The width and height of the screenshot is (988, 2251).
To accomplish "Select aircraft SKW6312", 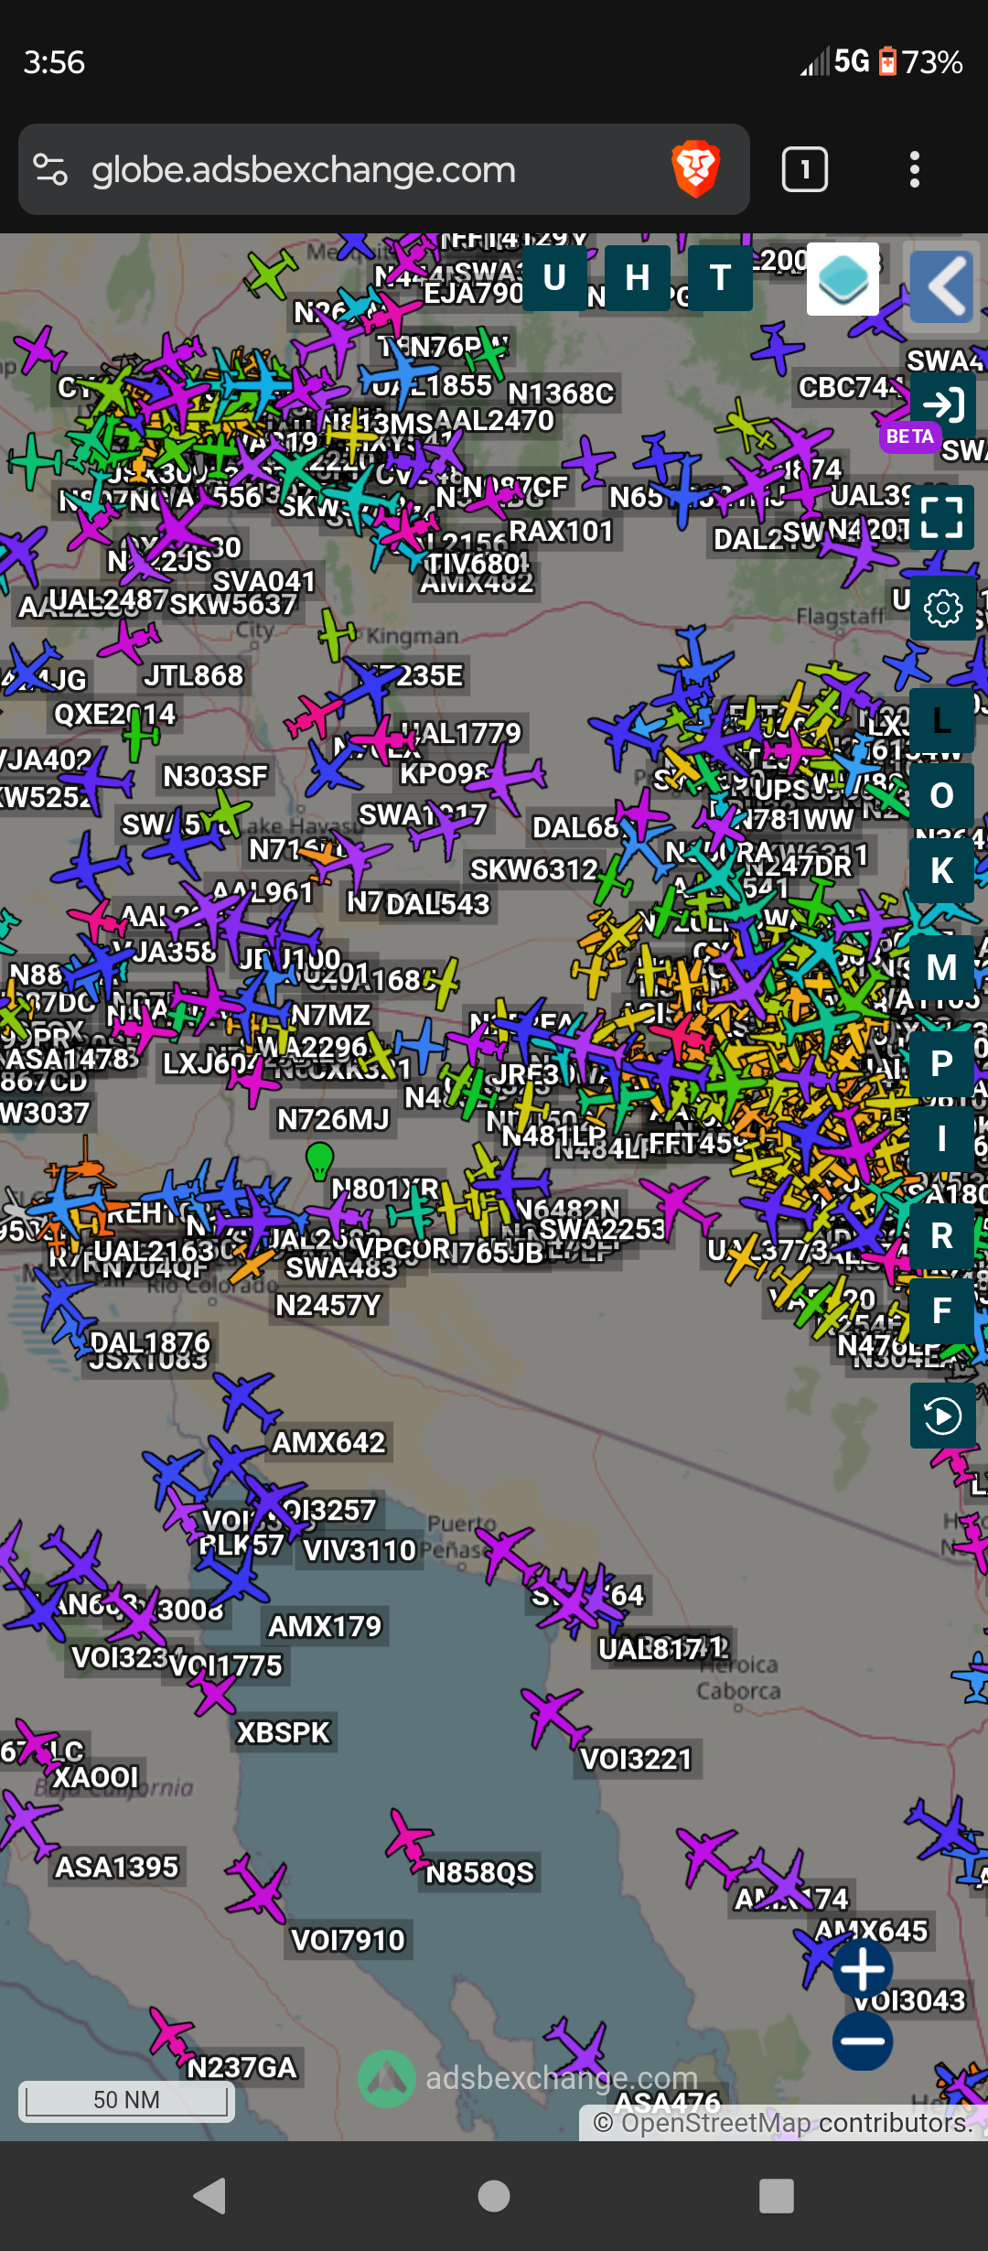I will [533, 869].
